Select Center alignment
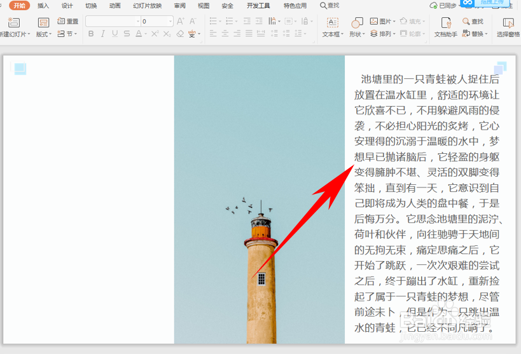This screenshot has height=354, width=521. click(x=225, y=34)
